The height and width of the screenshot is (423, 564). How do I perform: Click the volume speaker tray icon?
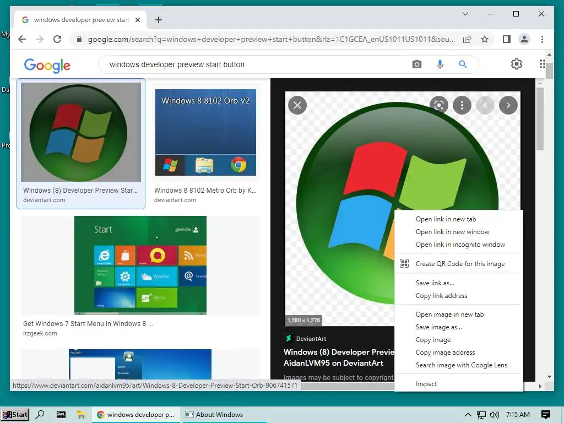coord(495,415)
